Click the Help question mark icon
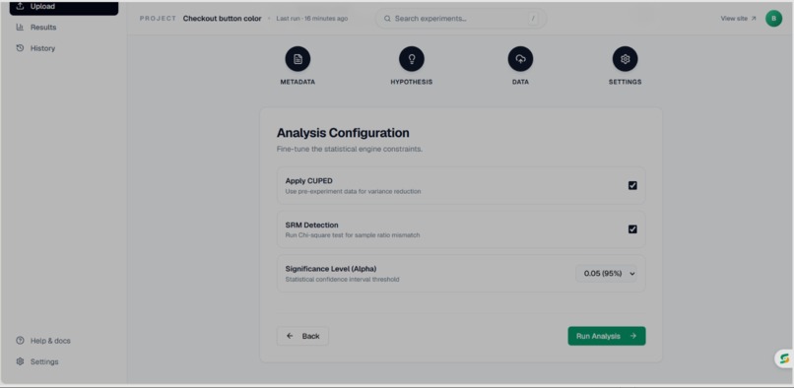794x388 pixels. 20,341
